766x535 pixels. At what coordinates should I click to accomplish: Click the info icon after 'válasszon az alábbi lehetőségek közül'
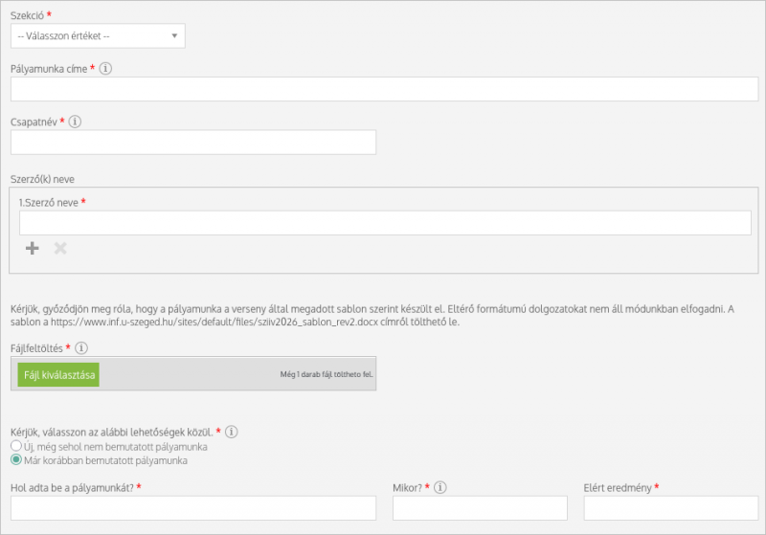point(231,432)
